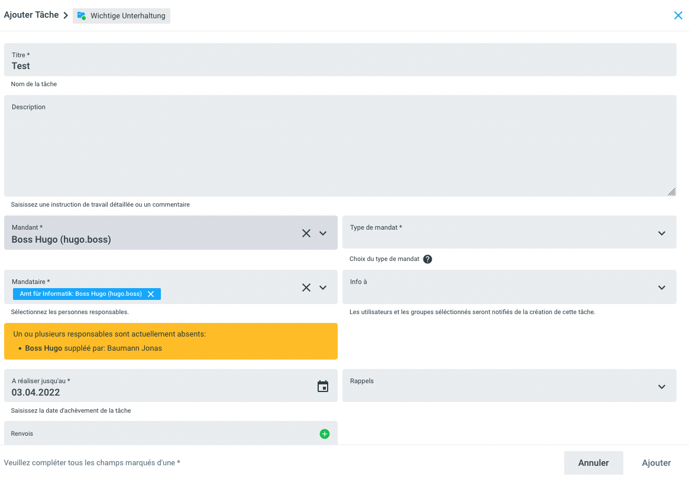Click the Ajouter button
Screen dimensions: 689x480
tap(656, 463)
